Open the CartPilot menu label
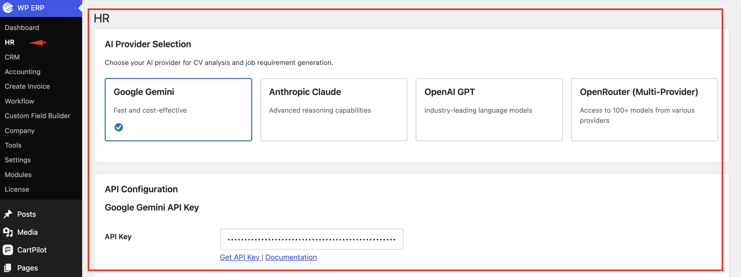The image size is (741, 277). point(32,250)
